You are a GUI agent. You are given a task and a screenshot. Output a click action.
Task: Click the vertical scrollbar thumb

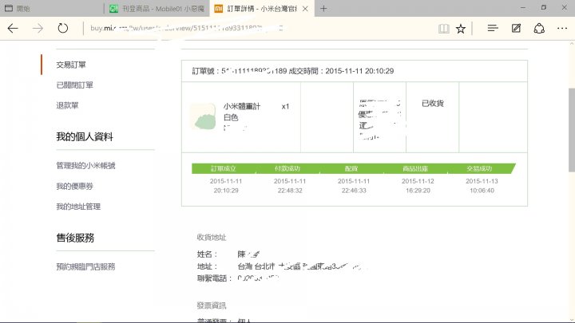(x=571, y=130)
